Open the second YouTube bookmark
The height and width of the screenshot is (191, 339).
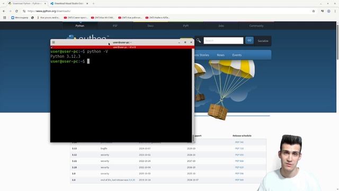[103, 18]
